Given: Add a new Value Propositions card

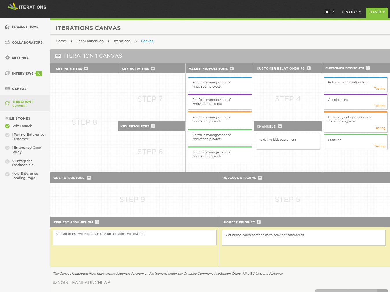Looking at the screenshot, I should tap(232, 69).
